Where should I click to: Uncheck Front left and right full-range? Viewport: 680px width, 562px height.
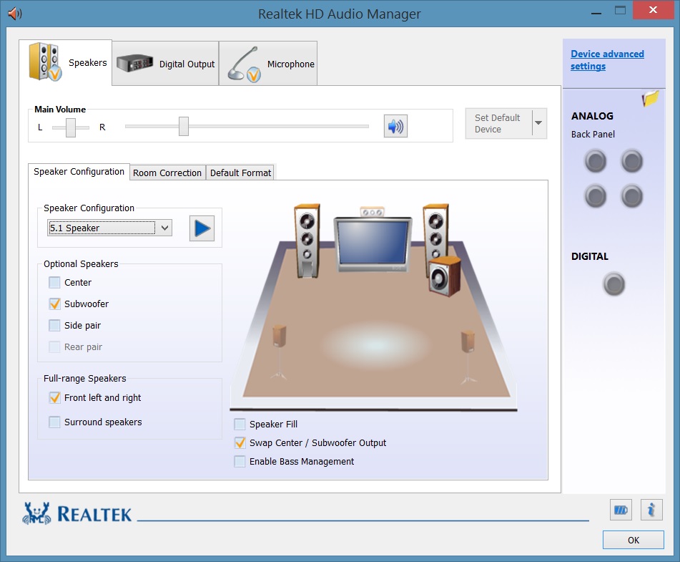[54, 398]
